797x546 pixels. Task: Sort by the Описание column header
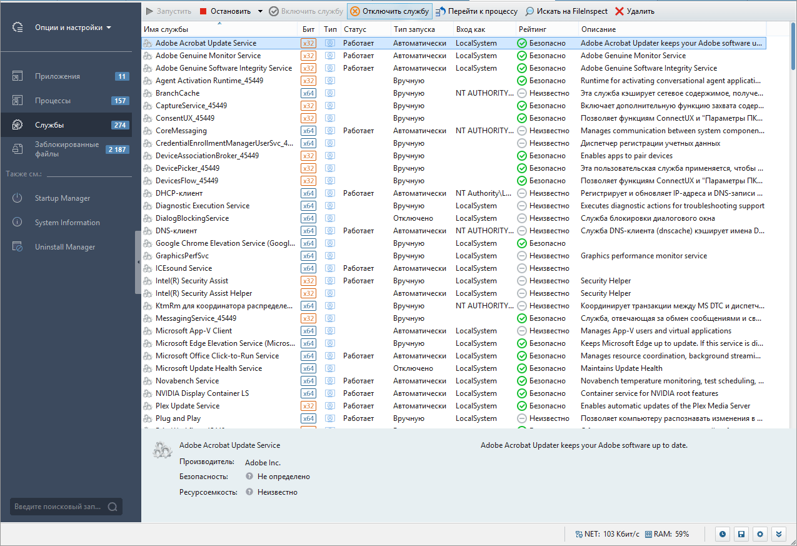point(672,29)
